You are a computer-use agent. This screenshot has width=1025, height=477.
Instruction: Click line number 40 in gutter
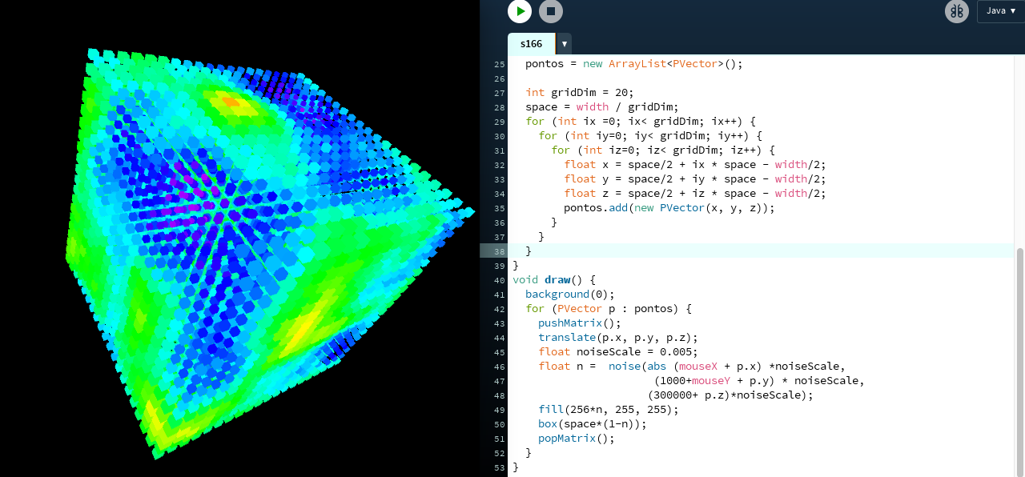coord(499,280)
